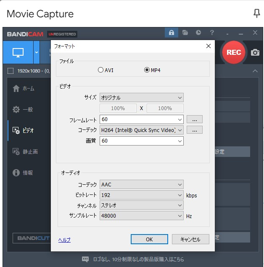The width and height of the screenshot is (264, 267).
Task: Click the ellipsis button next to コーデック
Action: (194, 130)
